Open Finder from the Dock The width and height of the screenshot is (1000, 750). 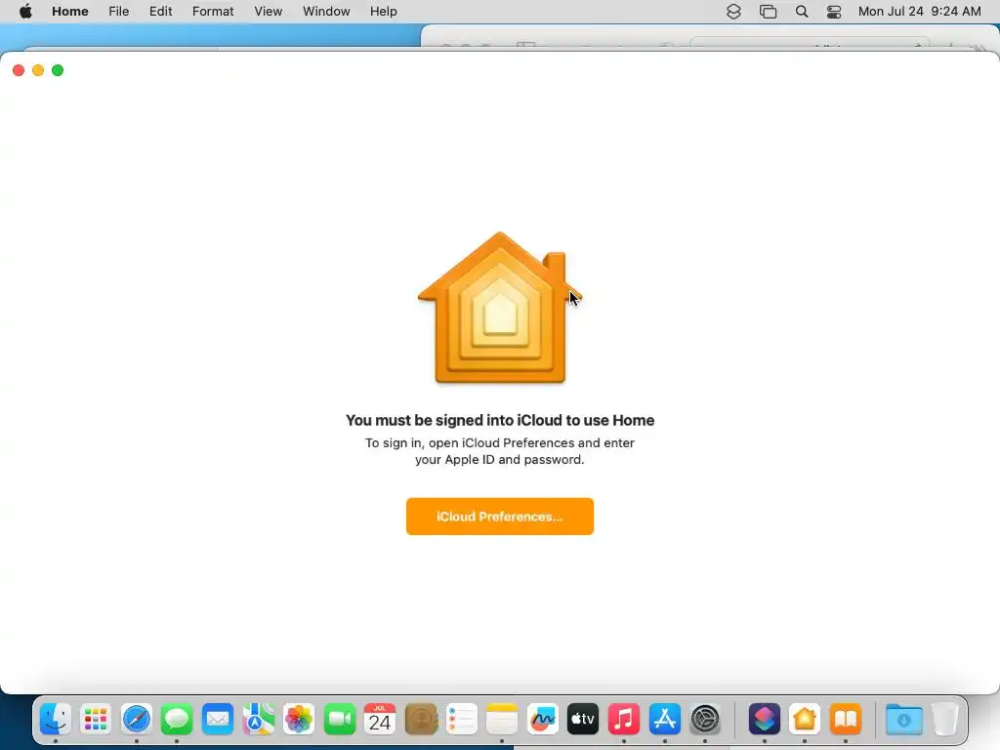point(56,720)
